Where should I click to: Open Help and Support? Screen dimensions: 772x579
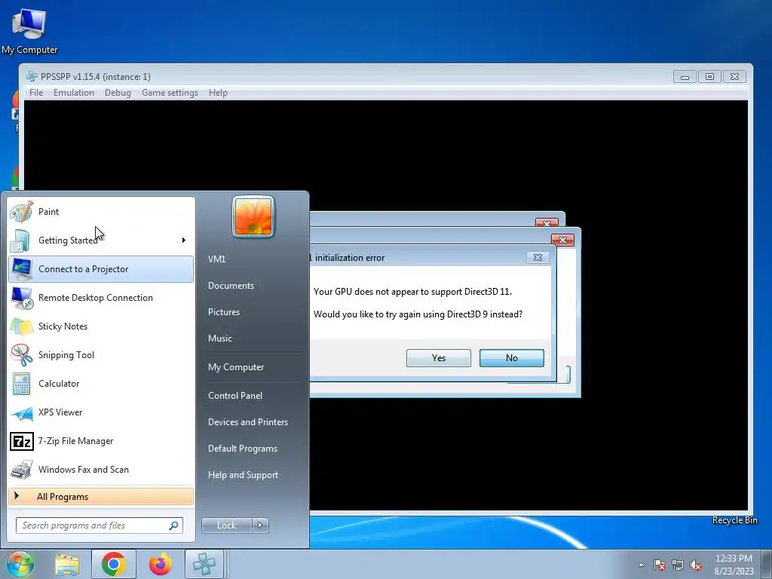tap(244, 475)
